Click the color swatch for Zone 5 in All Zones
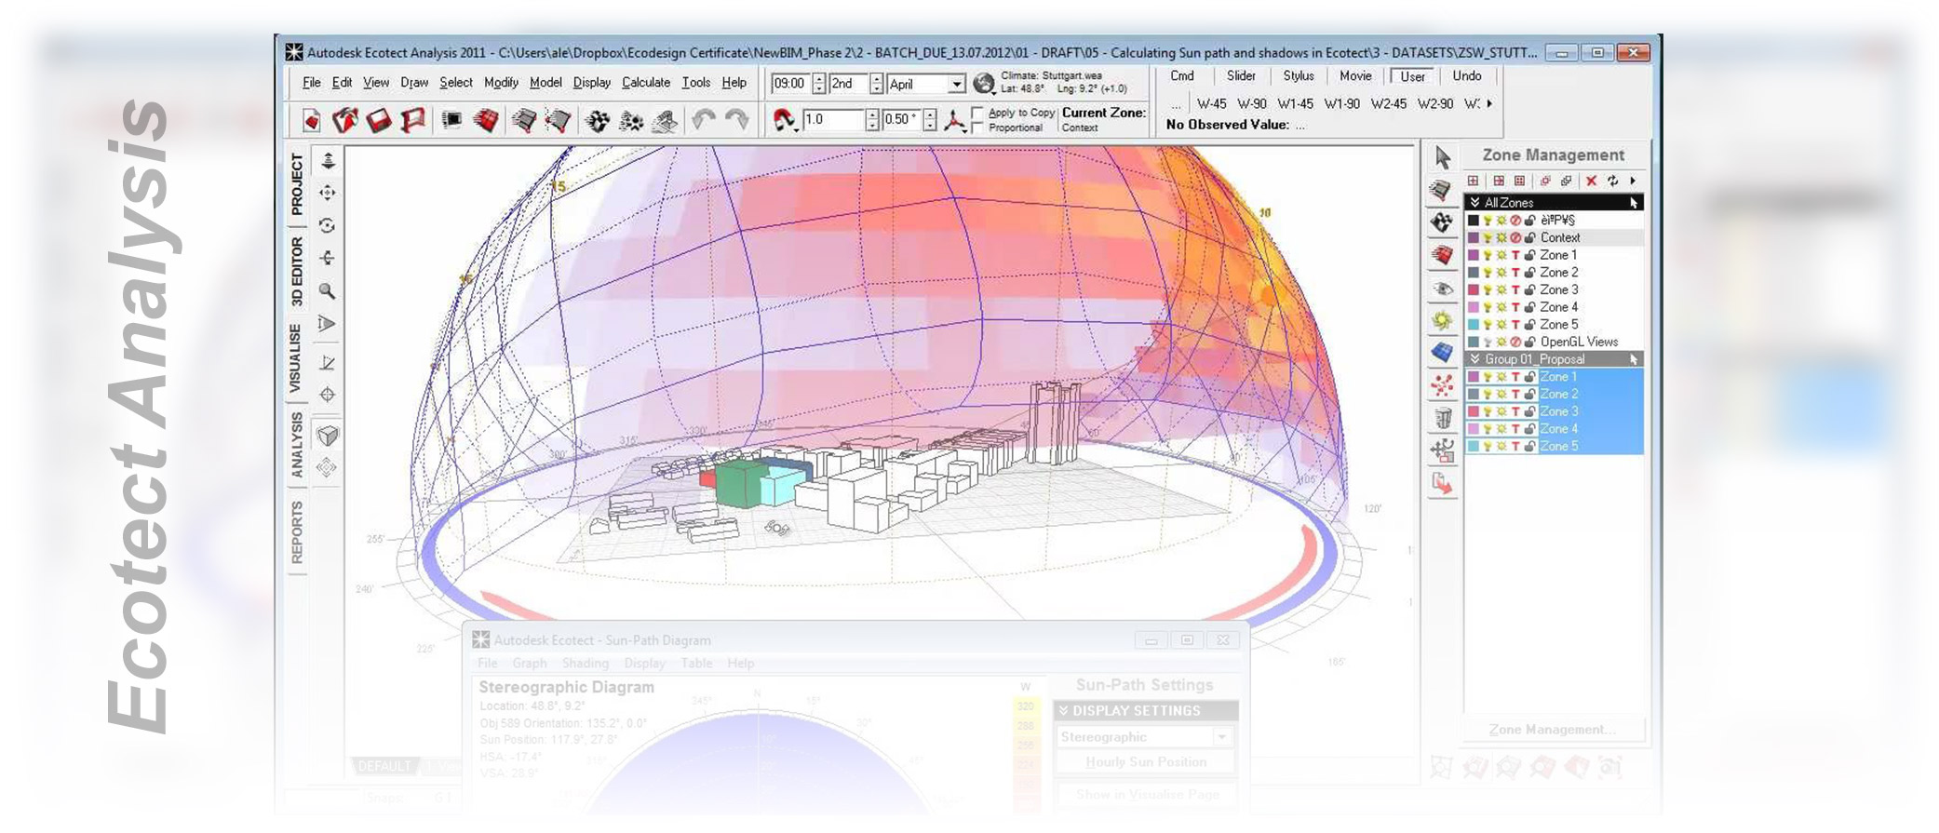Viewport: 1939px width, 833px height. [x=1473, y=325]
